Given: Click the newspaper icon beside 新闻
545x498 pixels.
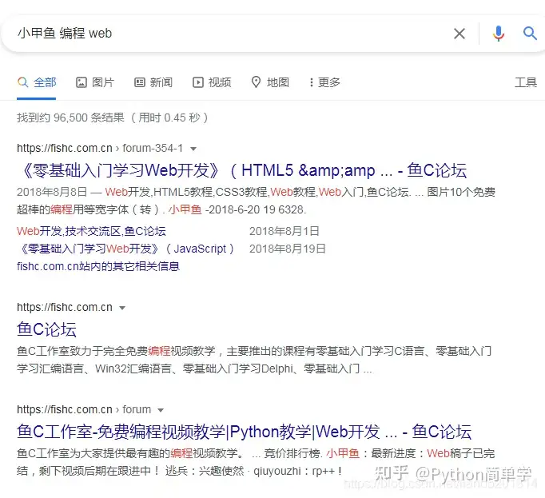Looking at the screenshot, I should click(x=140, y=82).
